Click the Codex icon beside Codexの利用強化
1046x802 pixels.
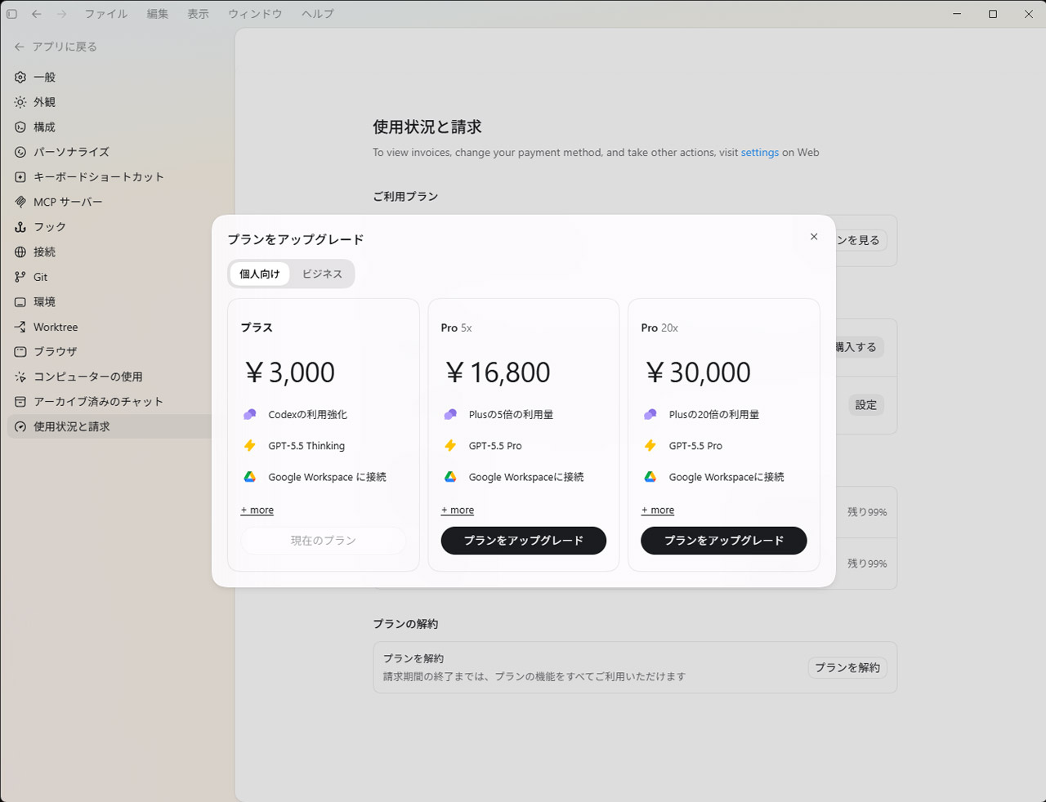(x=250, y=415)
